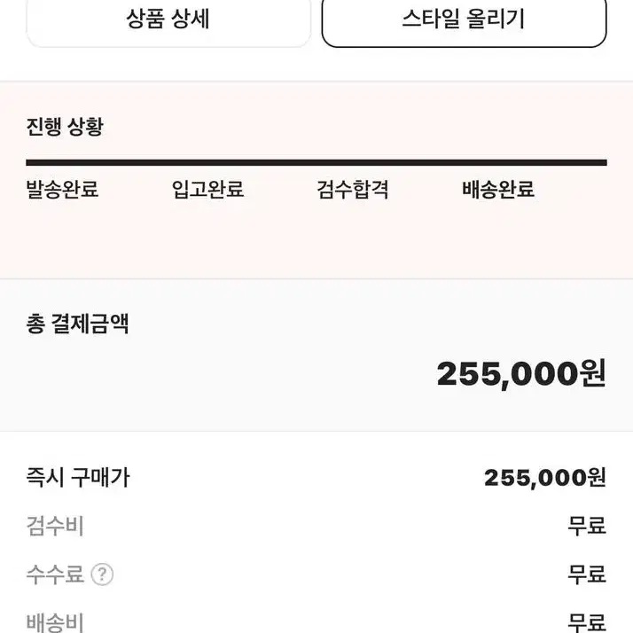This screenshot has width=633, height=633.
Task: Open the 상품 상세 button
Action: coord(168,20)
